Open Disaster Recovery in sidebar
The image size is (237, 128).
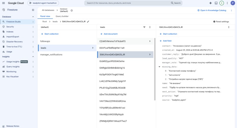coord(14,42)
